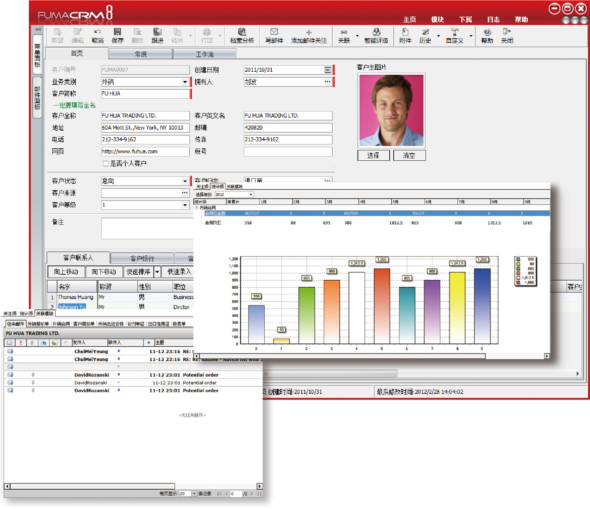Image resolution: width=590 pixels, height=509 pixels.
Task: Open the archive analysis (档案分析) tool
Action: coord(242,32)
